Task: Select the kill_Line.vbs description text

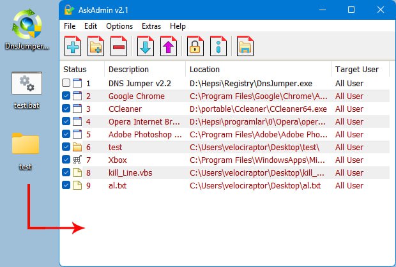Action: (130, 173)
